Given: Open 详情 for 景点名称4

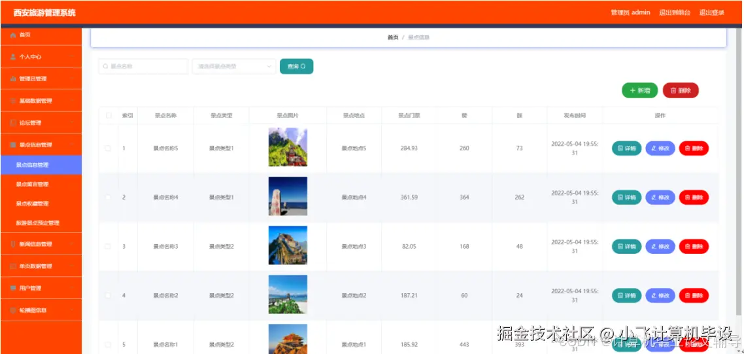Looking at the screenshot, I should (x=626, y=197).
